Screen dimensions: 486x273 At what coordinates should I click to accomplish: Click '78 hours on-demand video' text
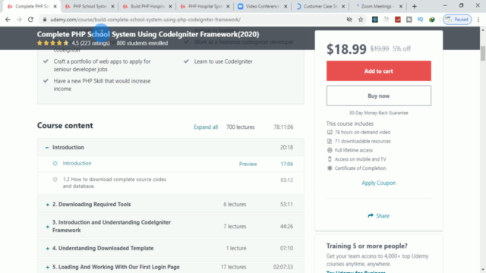coord(362,132)
